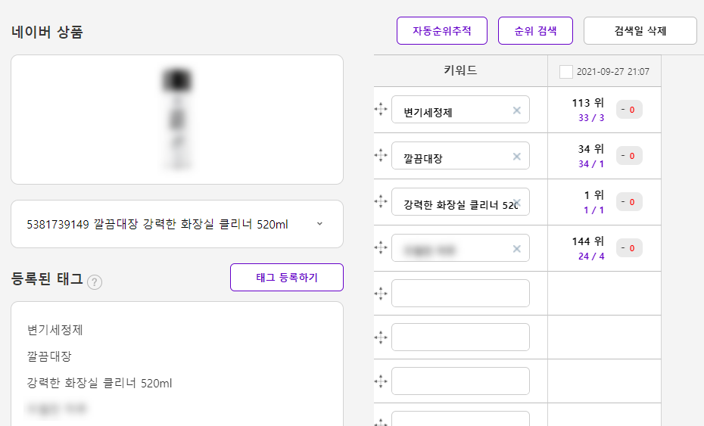Click the 자동순위추적 button

(x=442, y=30)
